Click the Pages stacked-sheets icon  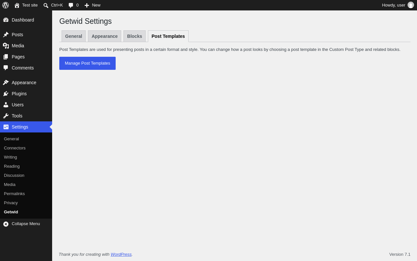(6, 57)
